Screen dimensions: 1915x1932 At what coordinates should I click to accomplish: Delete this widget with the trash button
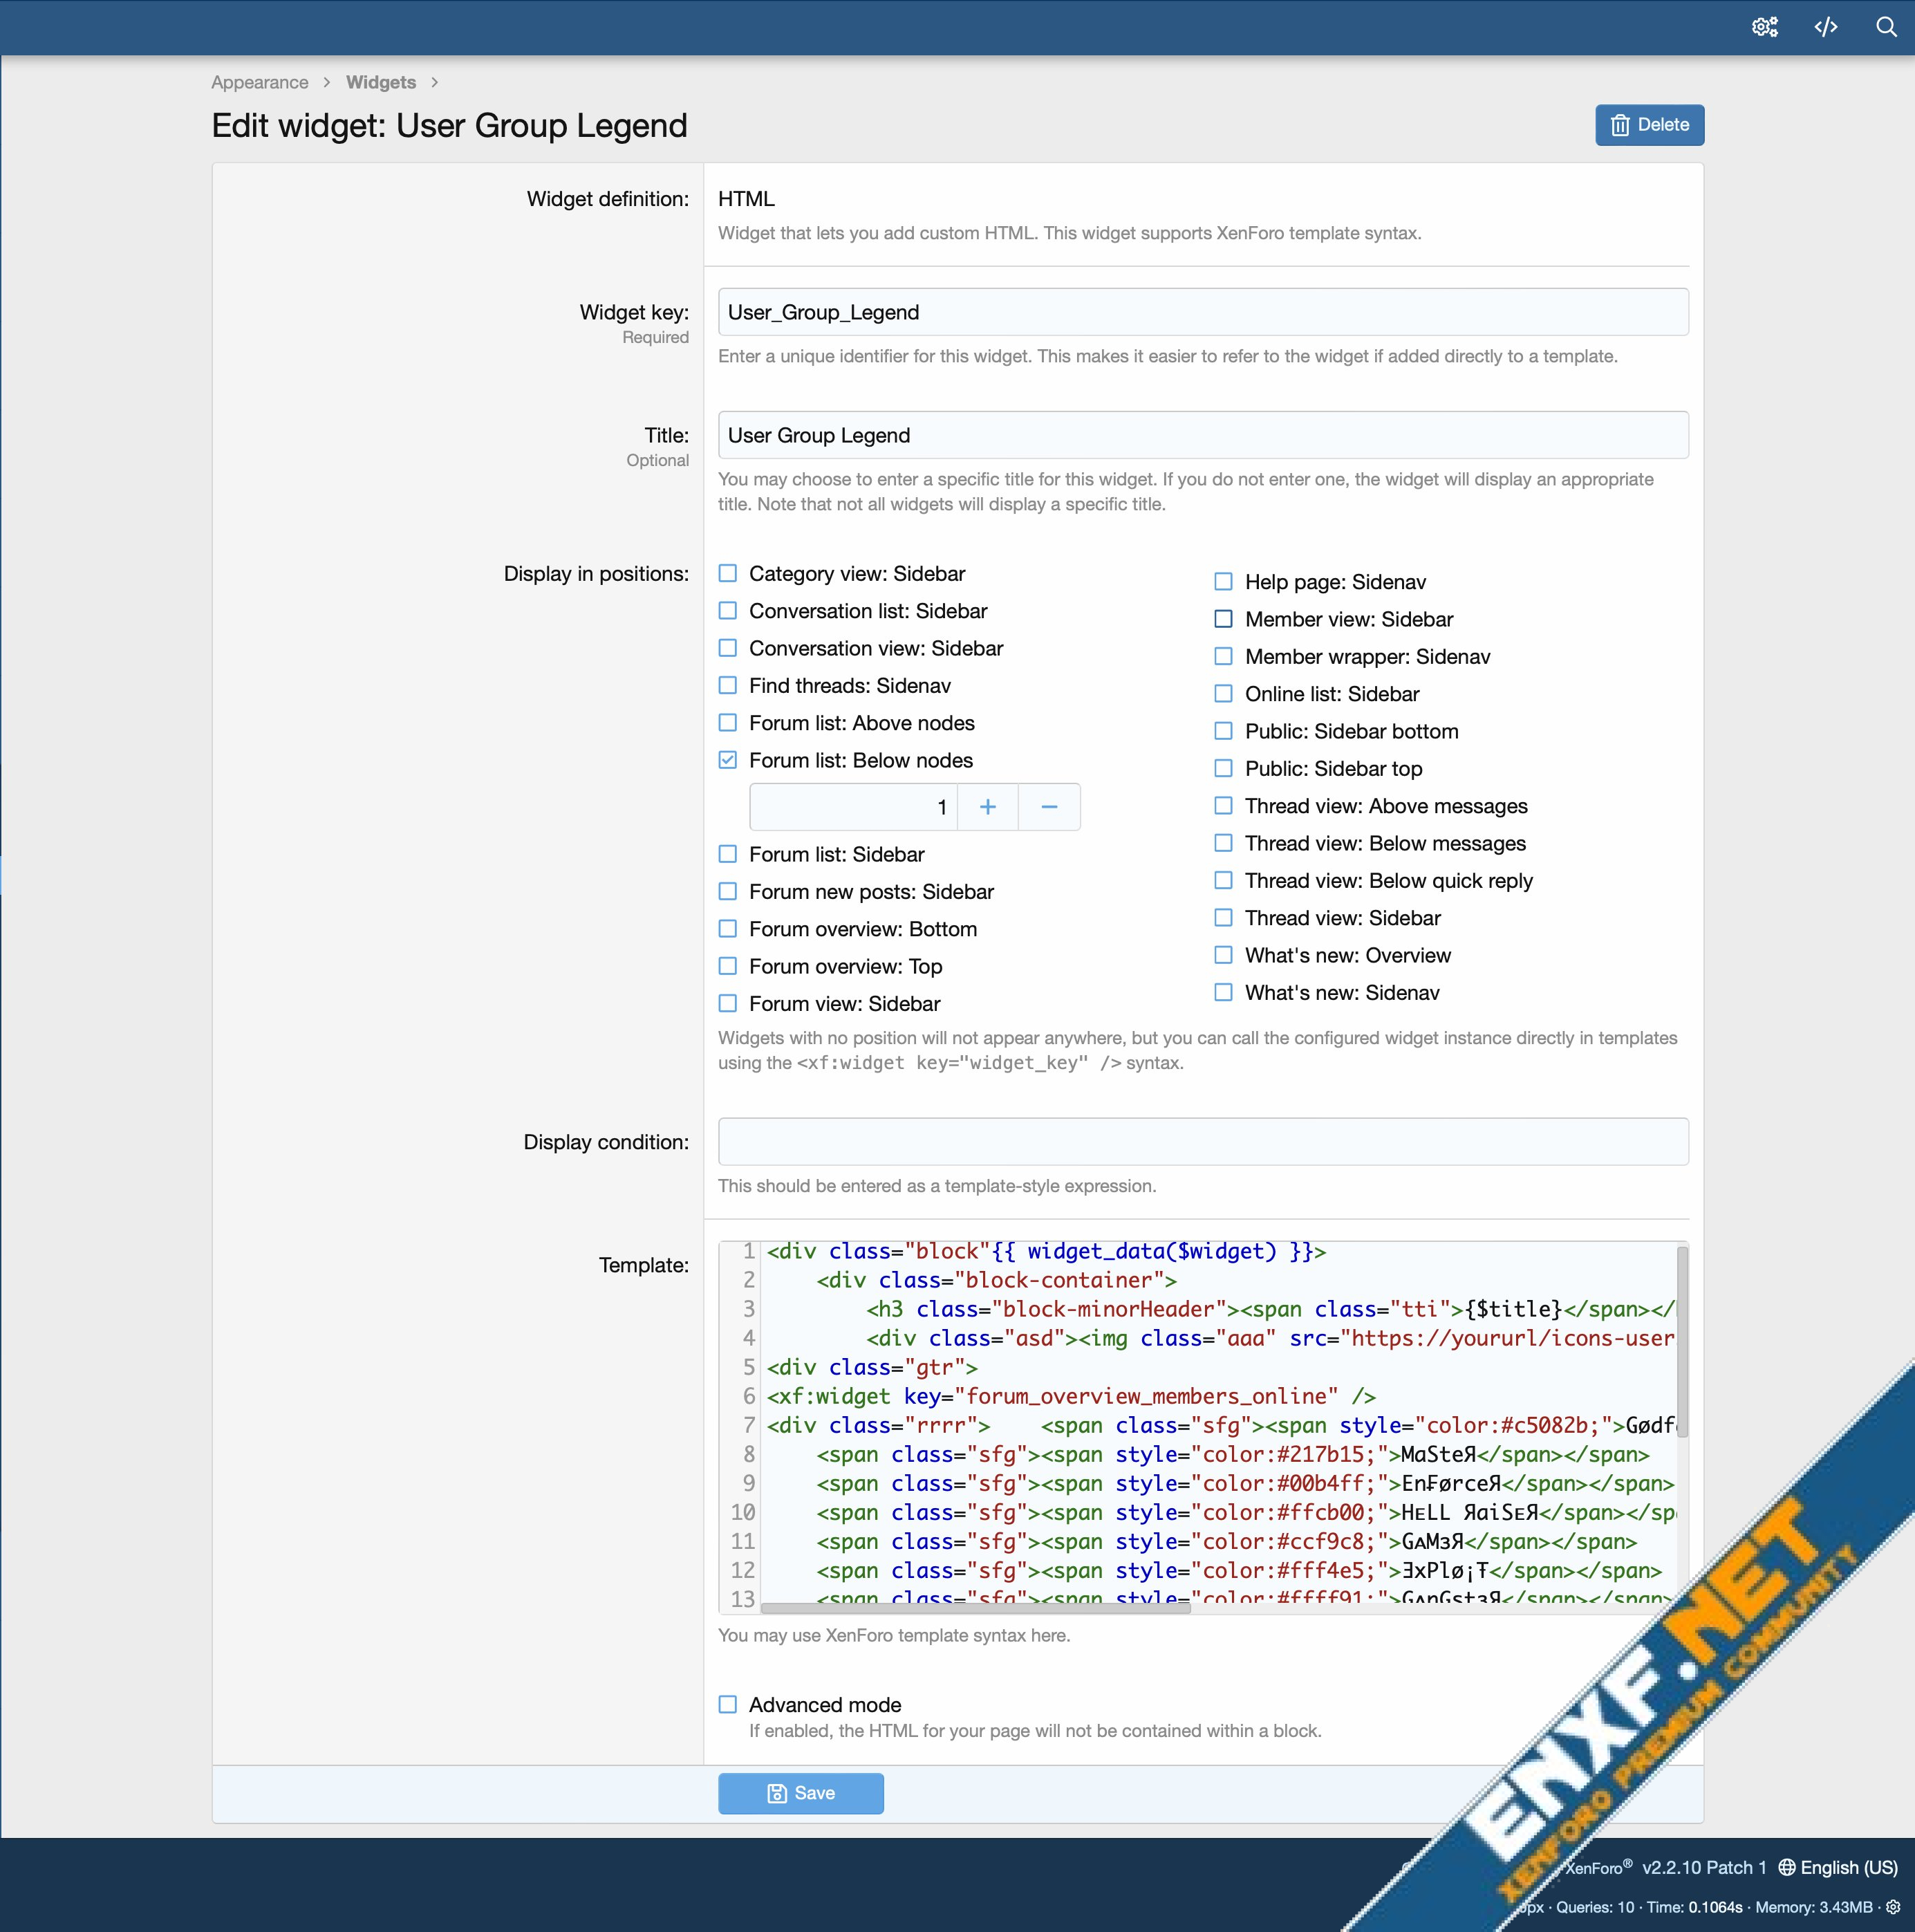pyautogui.click(x=1649, y=125)
